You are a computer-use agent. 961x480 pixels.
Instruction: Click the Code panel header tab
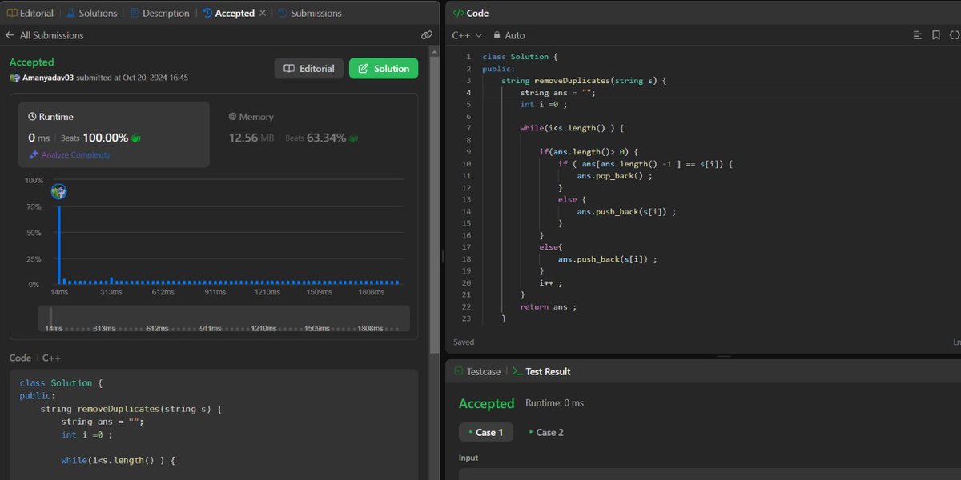point(471,13)
